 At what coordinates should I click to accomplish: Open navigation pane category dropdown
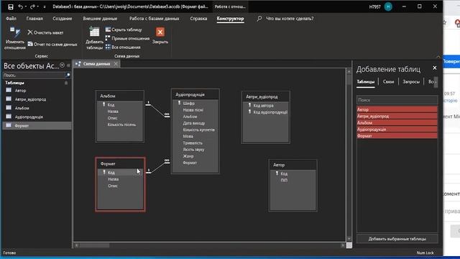(x=63, y=65)
